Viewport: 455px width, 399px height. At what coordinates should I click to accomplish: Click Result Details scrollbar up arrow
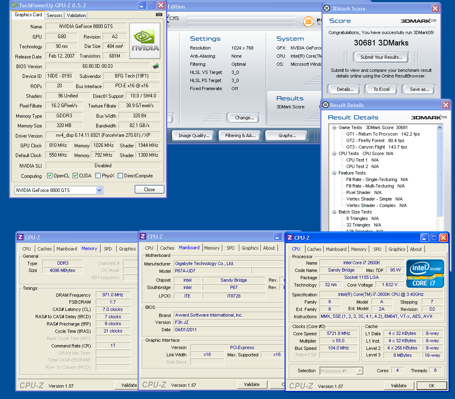440,128
